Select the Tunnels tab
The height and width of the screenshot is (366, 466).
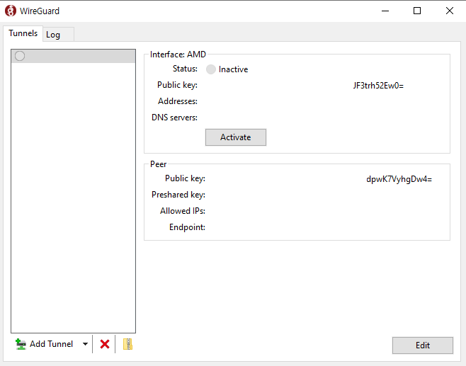coord(23,33)
